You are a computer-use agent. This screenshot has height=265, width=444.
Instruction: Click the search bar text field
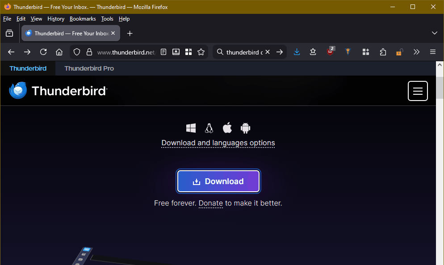coord(244,52)
